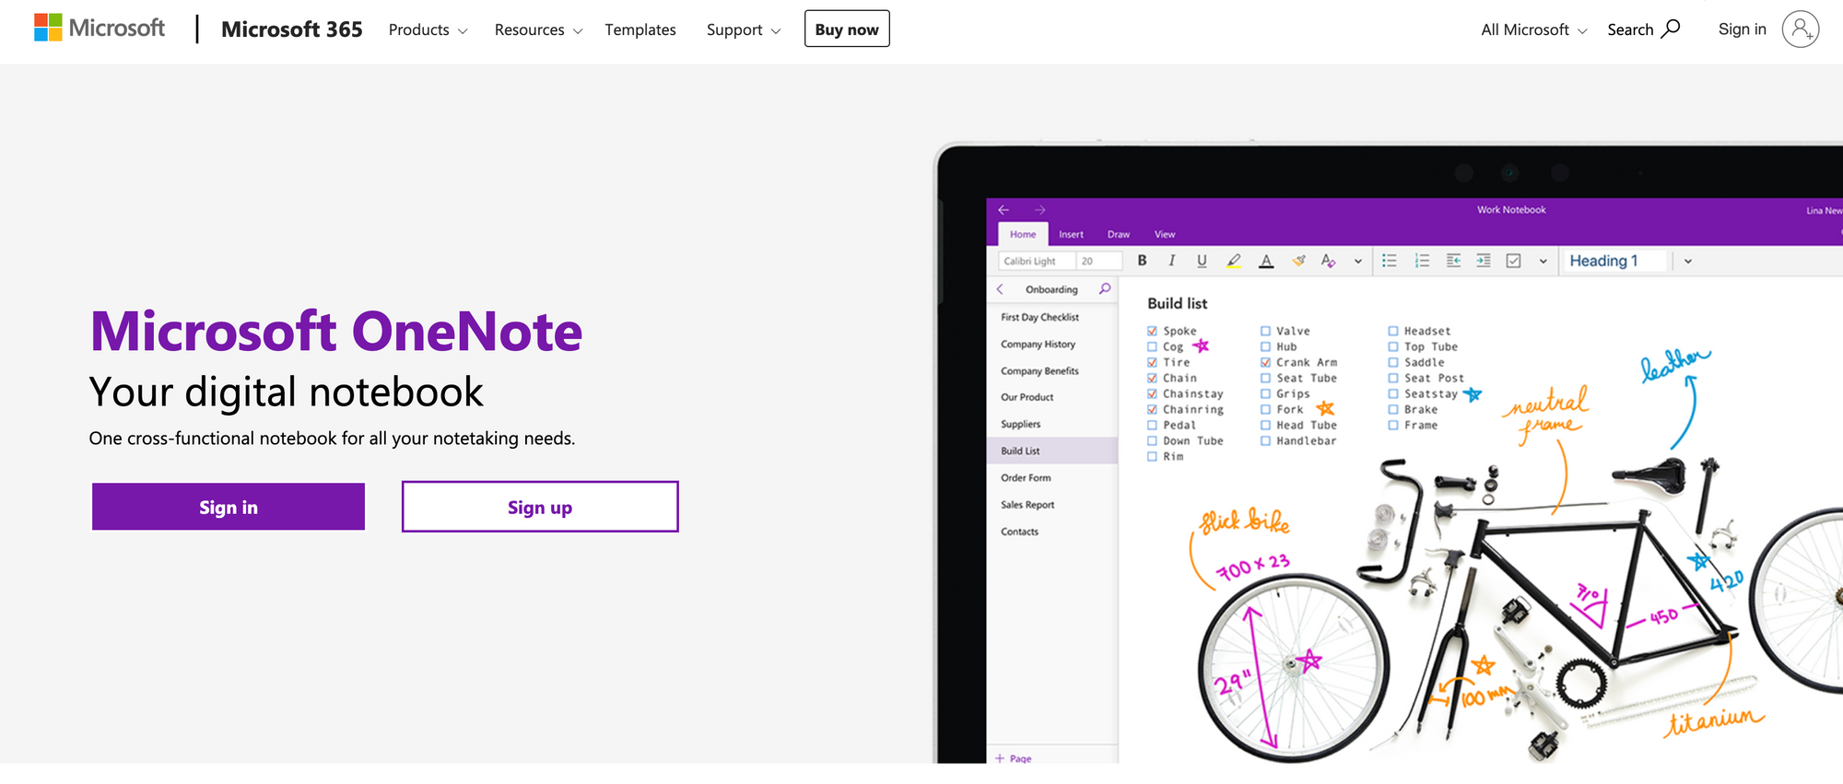
Task: Select the Heading 1 style
Action: 1614,261
